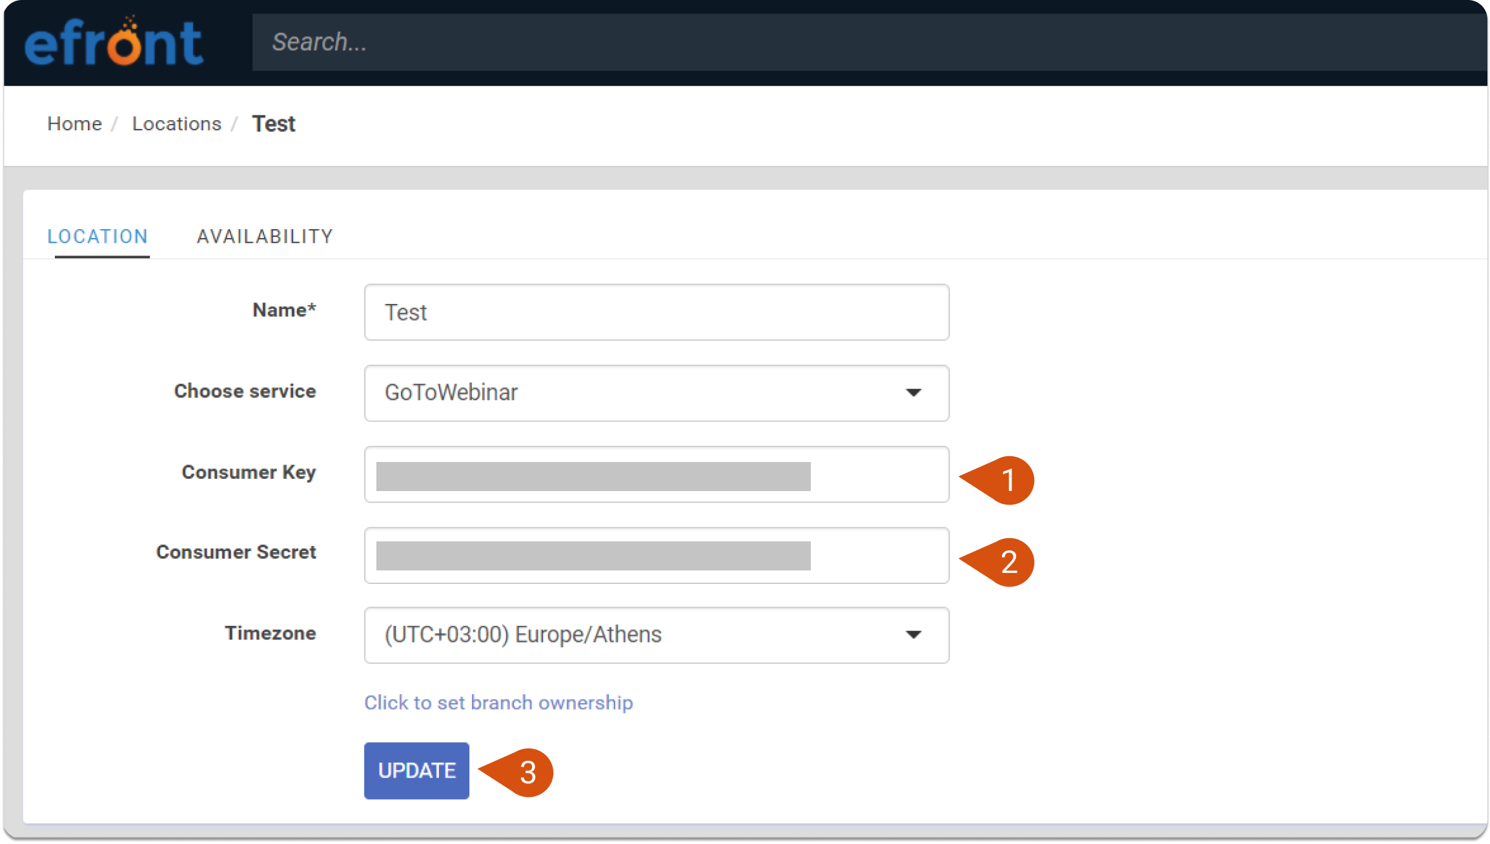Viewport: 1490px width, 844px height.
Task: Click the Name* label
Action: coord(284,310)
